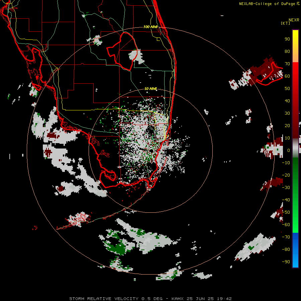Click the 50 value on the velocity scale
Image resolution: width=301 pixels, height=301 pixels.
click(287, 89)
